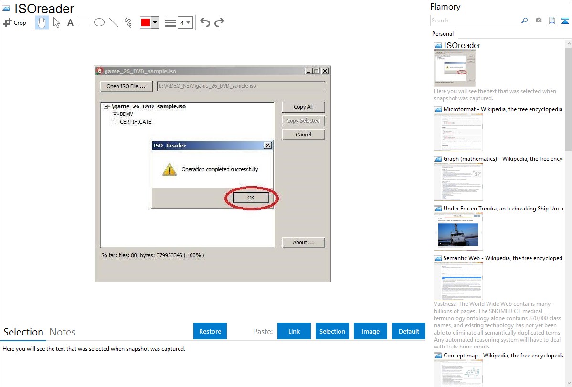Click the Paste Link button
Image resolution: width=572 pixels, height=387 pixels.
point(294,331)
